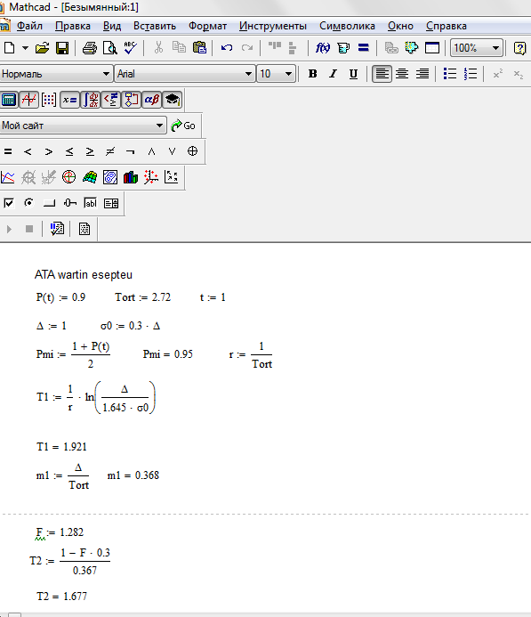This screenshot has height=617, width=531.
Task: Insert a vector field plot
Action: (172, 177)
